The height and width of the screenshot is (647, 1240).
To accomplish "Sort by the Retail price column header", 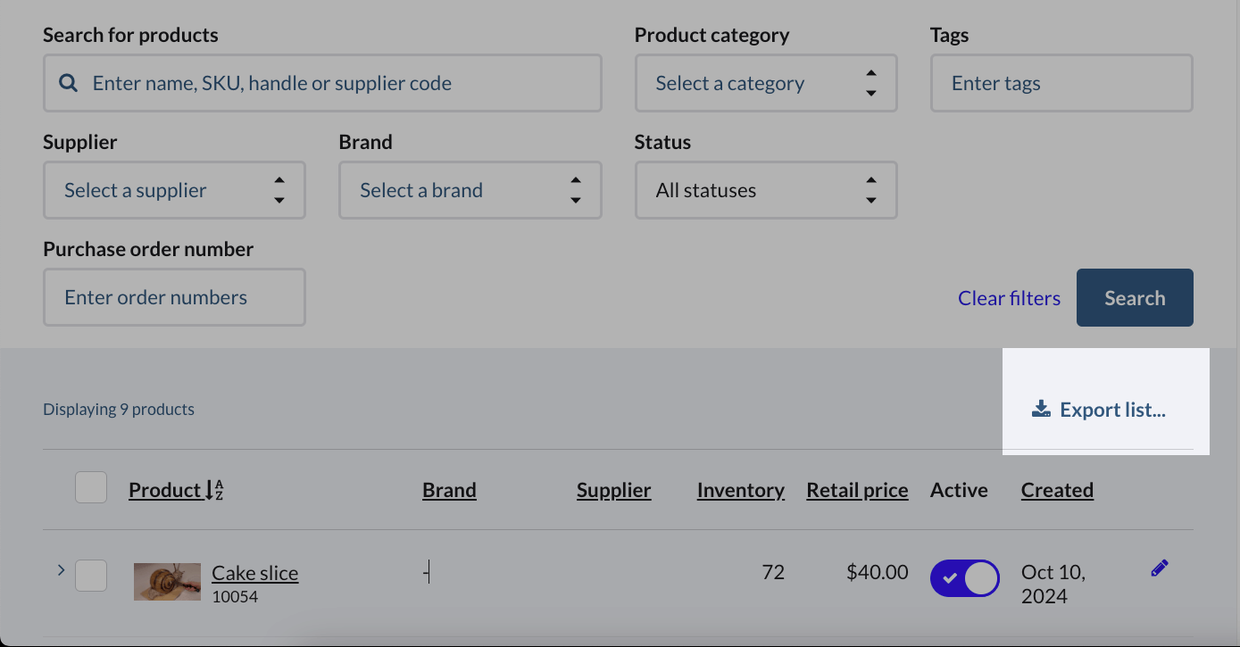I will [857, 490].
